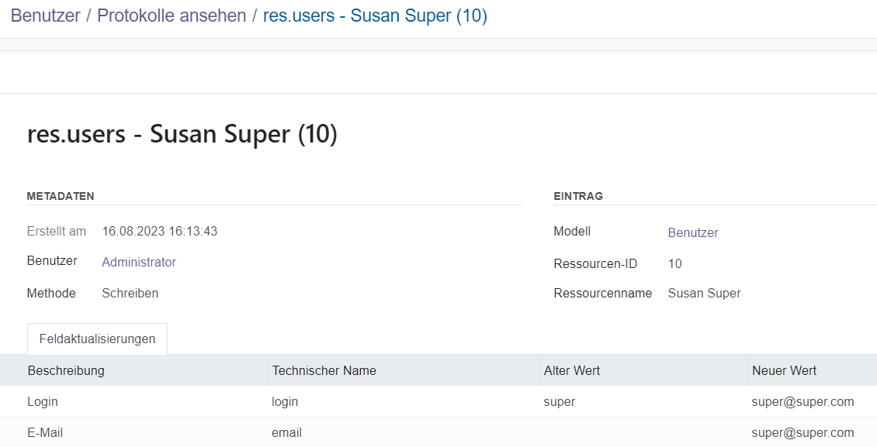Viewport: 877px width, 447px height.
Task: Sort by the Beschreibung column header
Action: (x=66, y=370)
